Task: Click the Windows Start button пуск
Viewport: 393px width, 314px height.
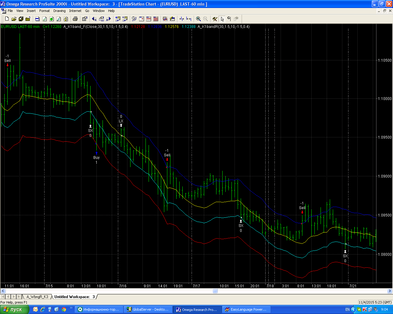Action: pyautogui.click(x=14, y=309)
